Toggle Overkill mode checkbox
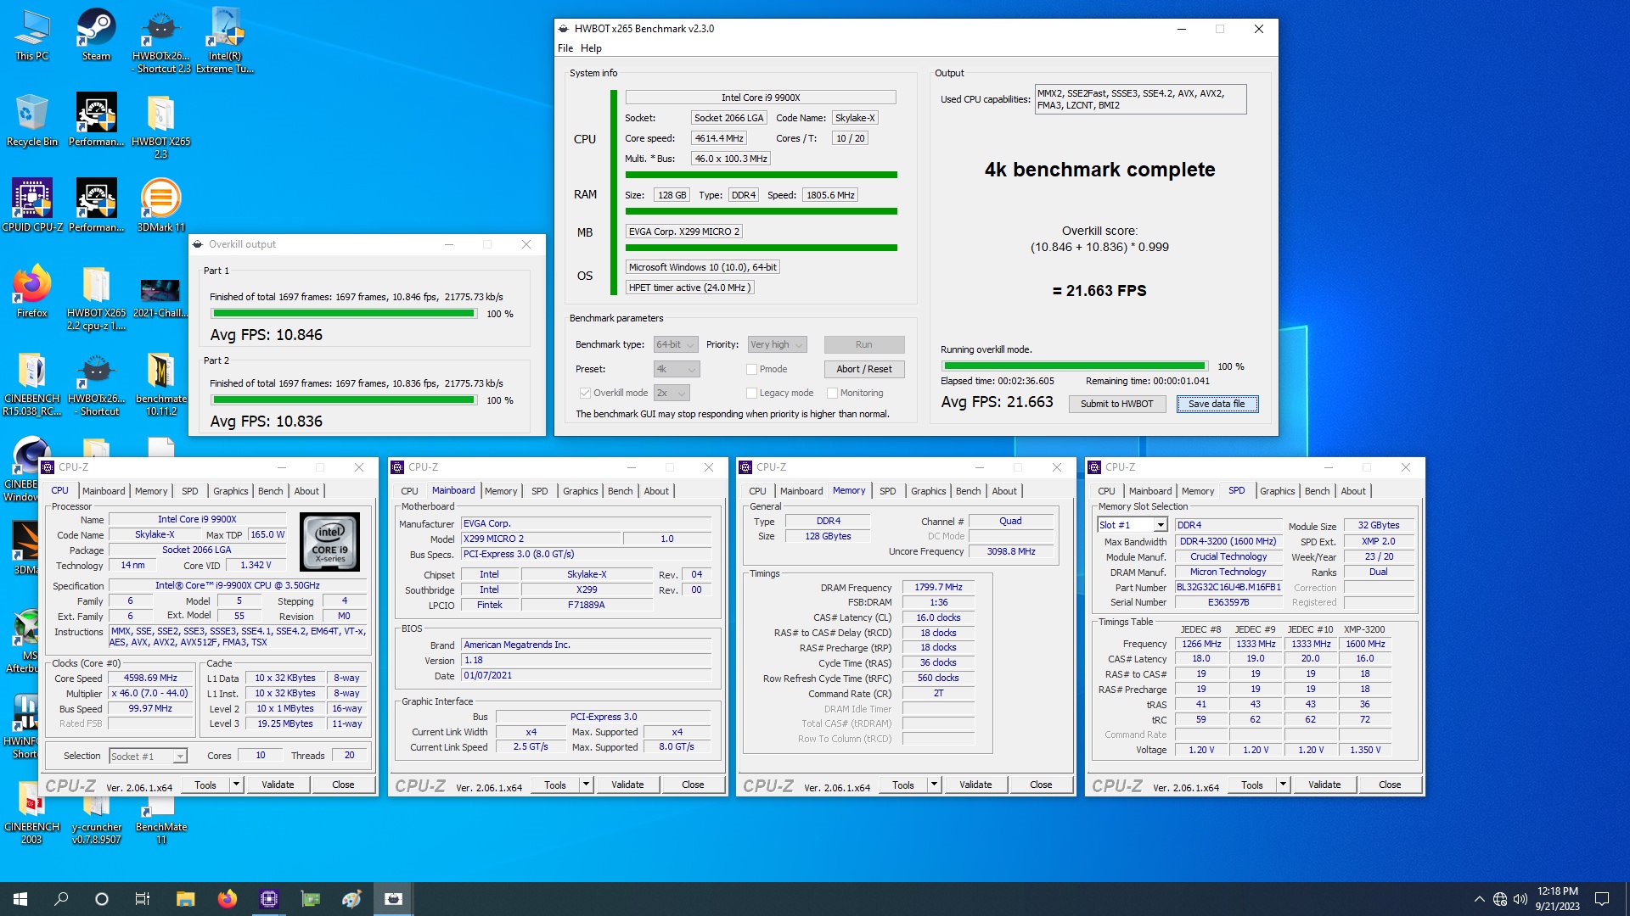The height and width of the screenshot is (916, 1630). 584,393
